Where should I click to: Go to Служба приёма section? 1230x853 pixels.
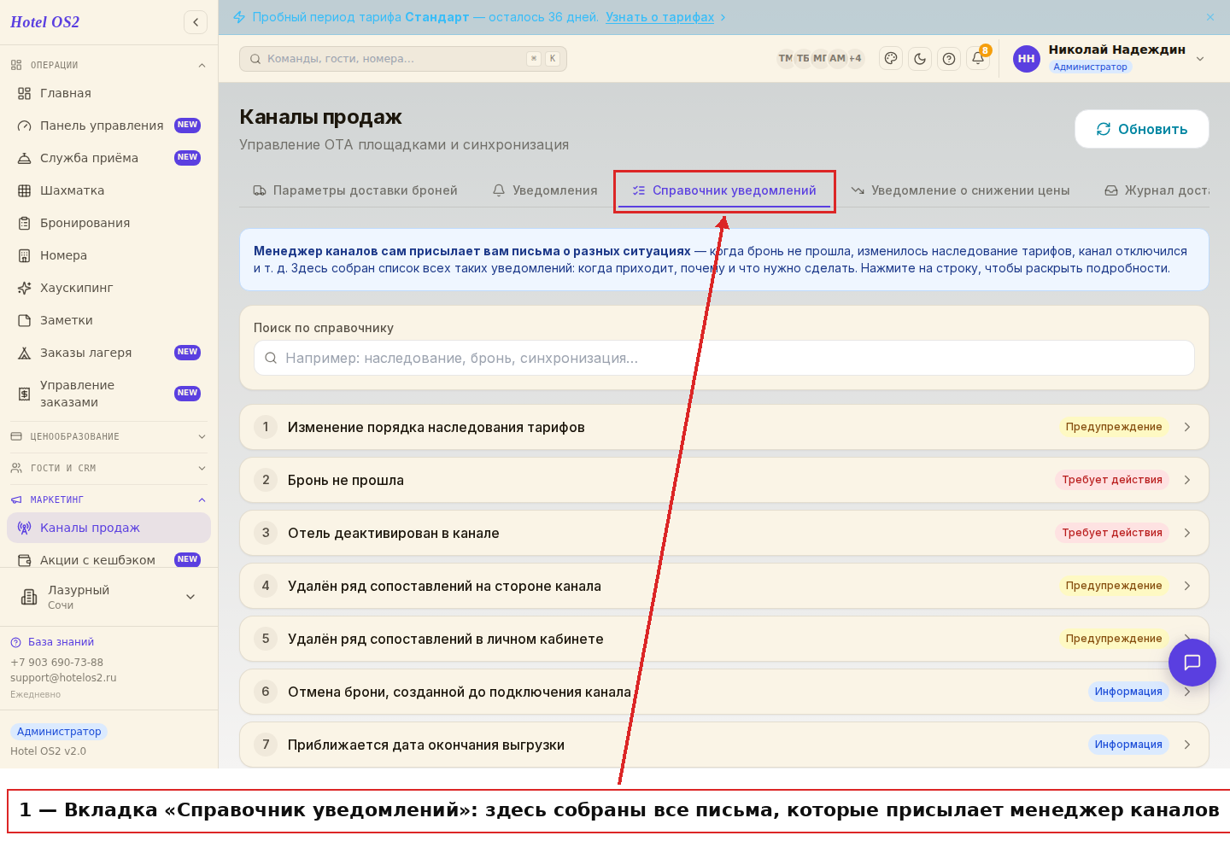coord(108,158)
